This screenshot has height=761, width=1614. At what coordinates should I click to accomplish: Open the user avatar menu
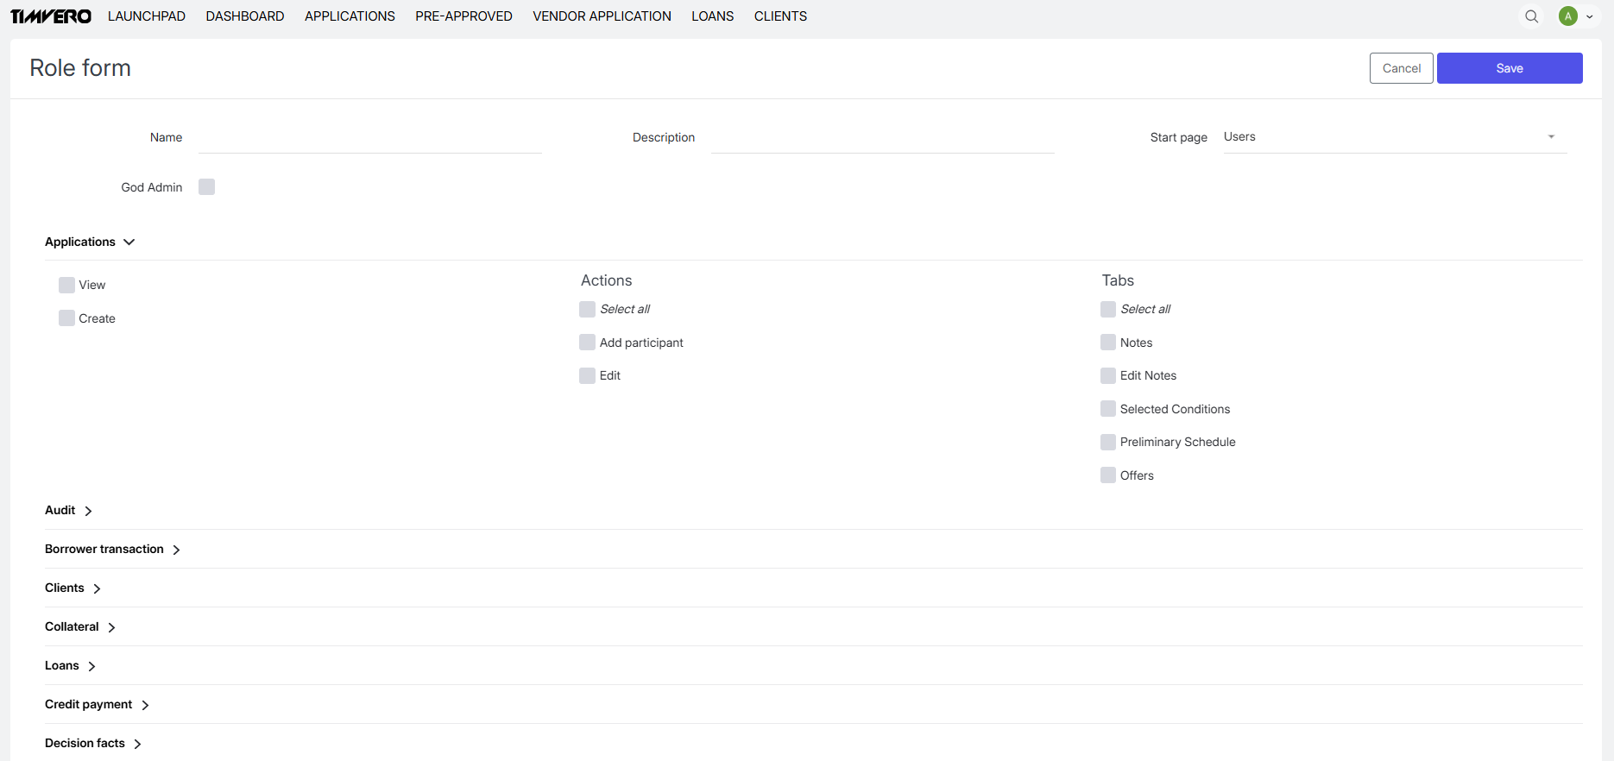pos(1574,16)
